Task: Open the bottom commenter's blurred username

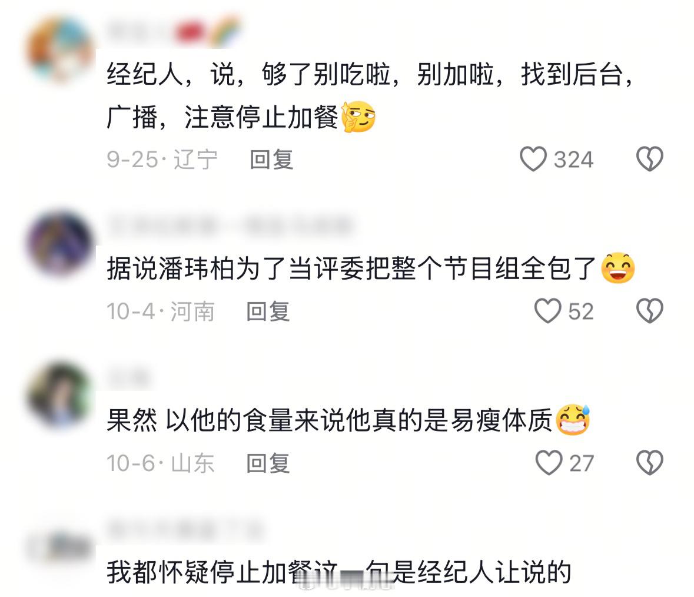Action: pos(184,529)
